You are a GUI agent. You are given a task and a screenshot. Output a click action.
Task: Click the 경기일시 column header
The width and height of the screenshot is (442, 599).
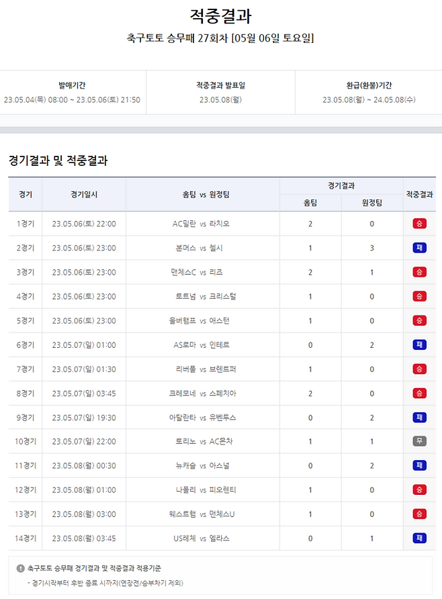tap(84, 195)
